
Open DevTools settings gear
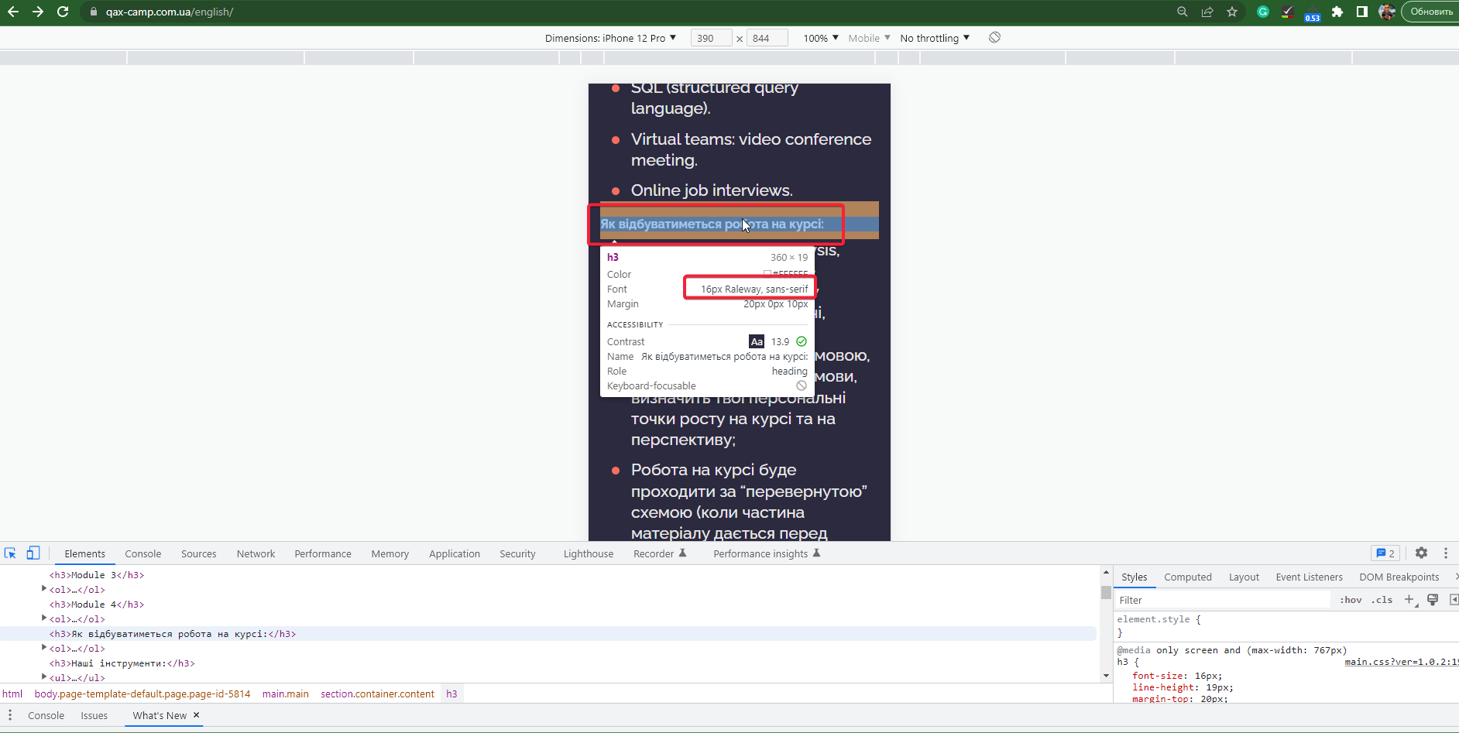coord(1422,553)
